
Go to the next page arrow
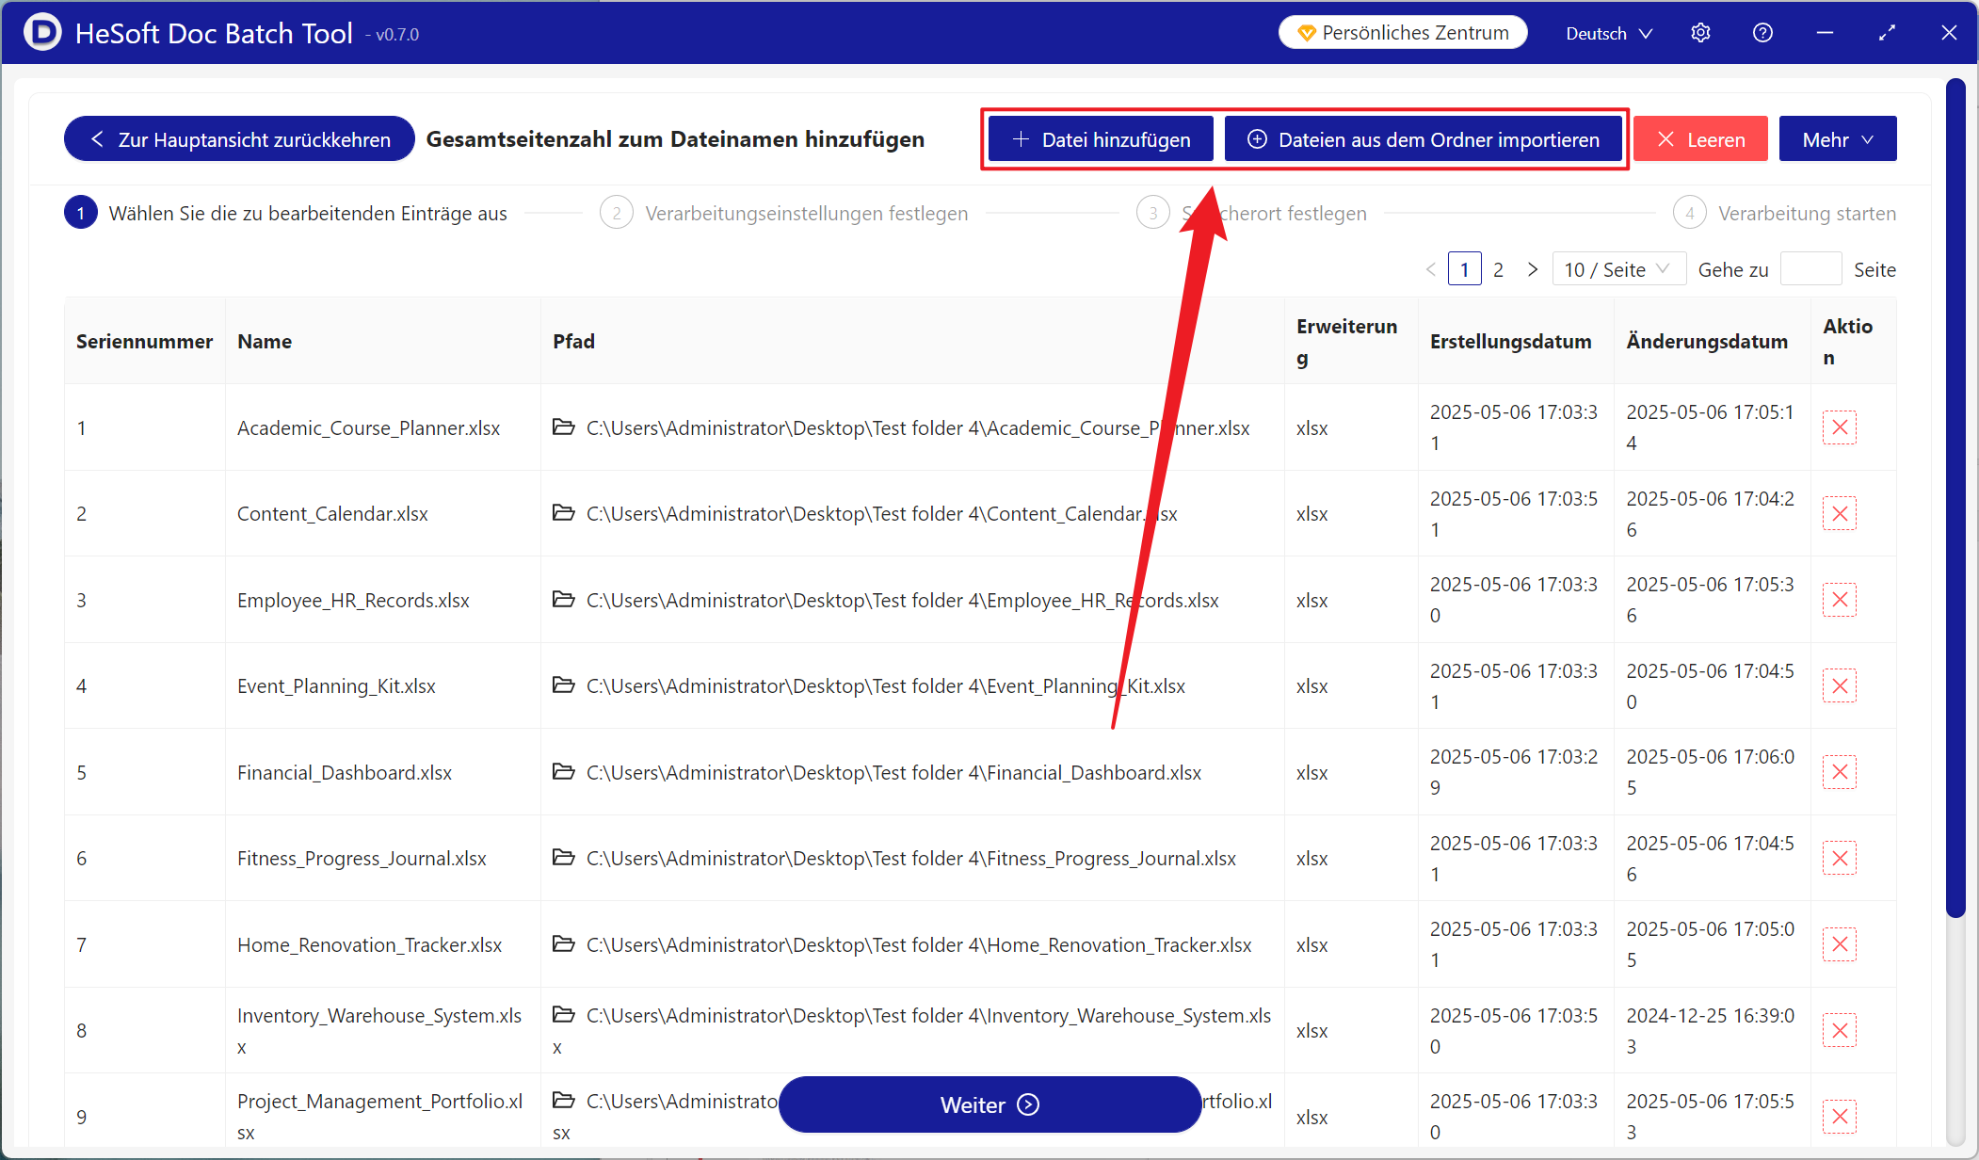tap(1533, 269)
